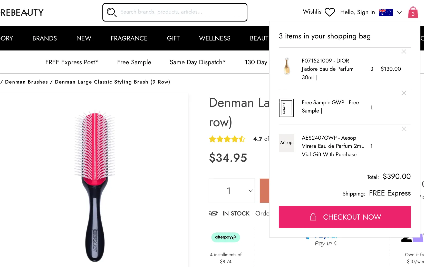This screenshot has height=267, width=424.
Task: Click the star rating under the title
Action: (x=227, y=139)
